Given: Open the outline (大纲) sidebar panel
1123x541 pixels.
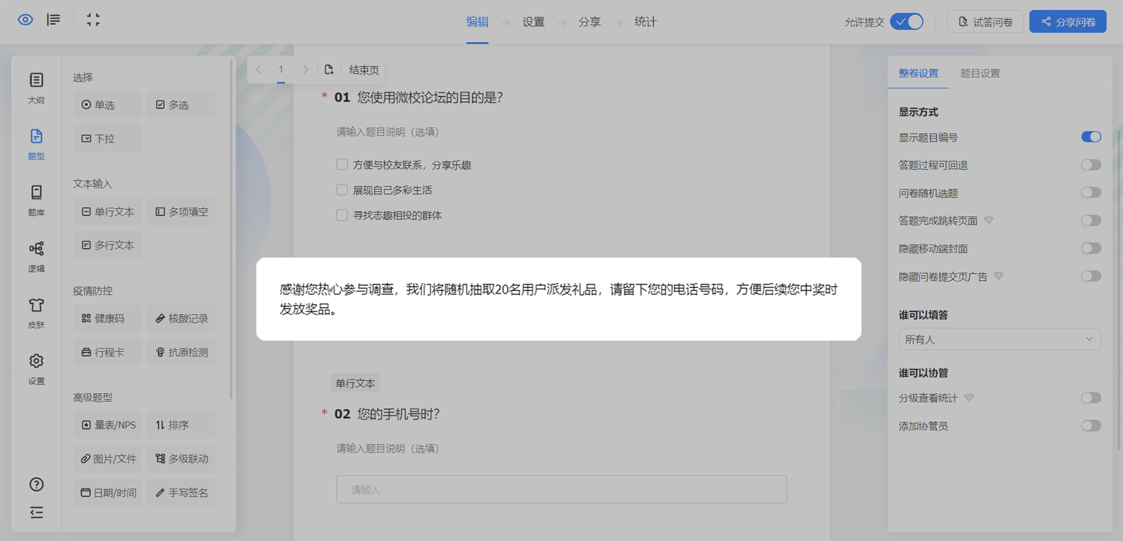Looking at the screenshot, I should click(x=36, y=87).
